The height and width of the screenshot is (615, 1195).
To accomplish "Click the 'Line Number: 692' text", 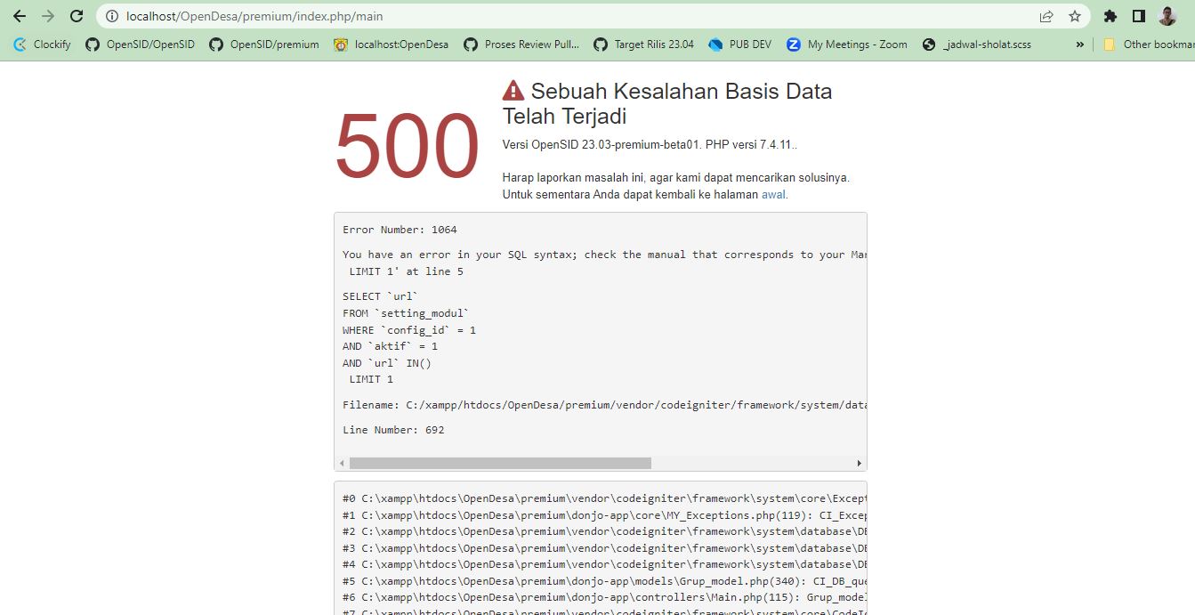I will (393, 430).
